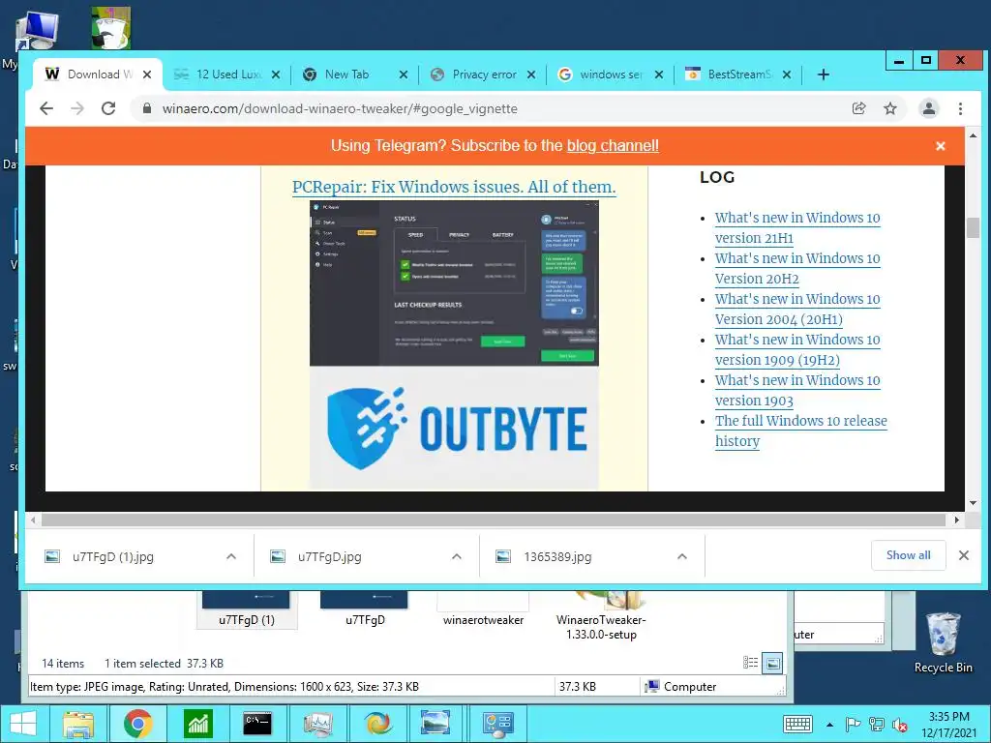Open the Recycle Bin desktop icon
Screen dimensions: 991x743
(943, 643)
